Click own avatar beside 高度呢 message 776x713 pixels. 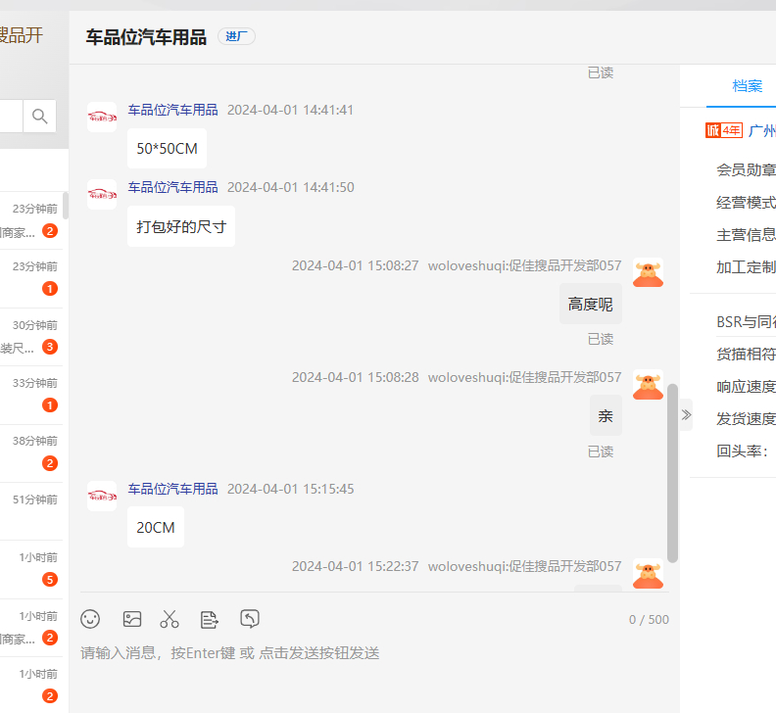coord(648,273)
